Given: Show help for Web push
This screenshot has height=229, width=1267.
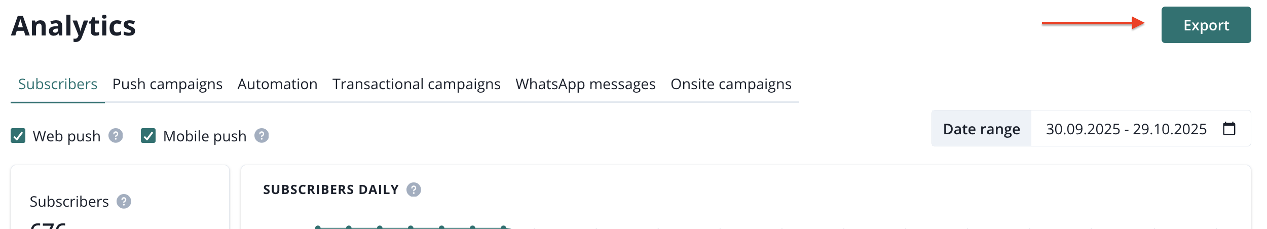Looking at the screenshot, I should coord(116,136).
